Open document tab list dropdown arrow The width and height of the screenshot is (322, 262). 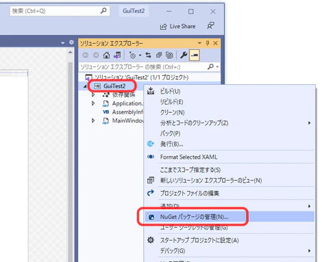tap(63, 43)
